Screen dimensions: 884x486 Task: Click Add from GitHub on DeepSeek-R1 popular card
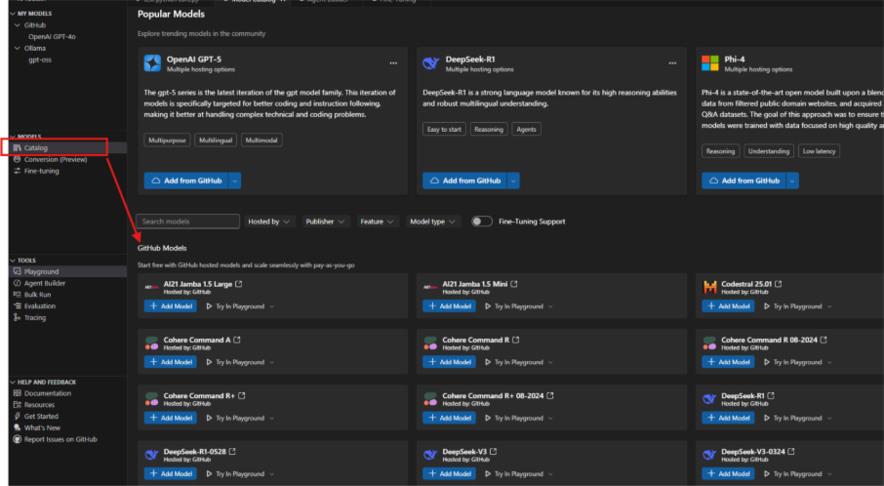tap(465, 181)
